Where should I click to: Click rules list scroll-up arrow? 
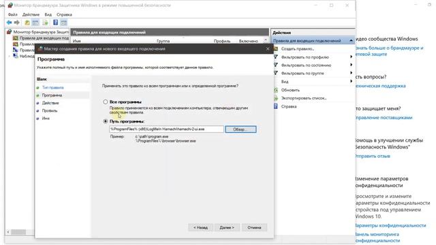tap(266, 41)
